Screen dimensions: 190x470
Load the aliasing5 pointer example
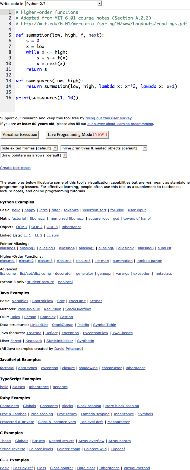pyautogui.click(x=87, y=248)
